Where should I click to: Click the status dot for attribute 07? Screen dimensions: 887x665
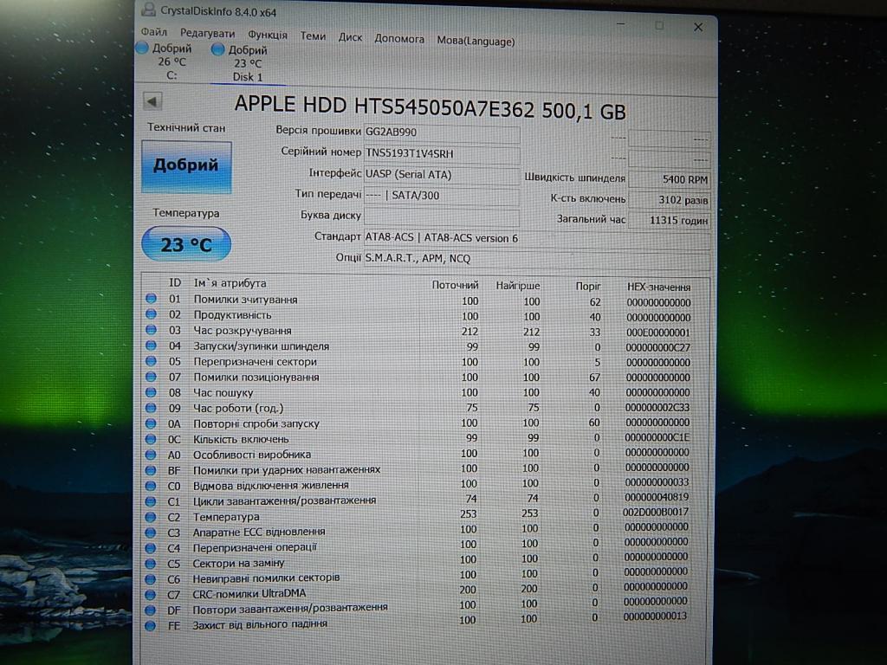(151, 376)
